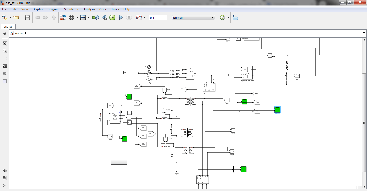Image resolution: width=367 pixels, height=191 pixels.
Task: Switch to the ess_sc tab
Action: tap(8, 27)
